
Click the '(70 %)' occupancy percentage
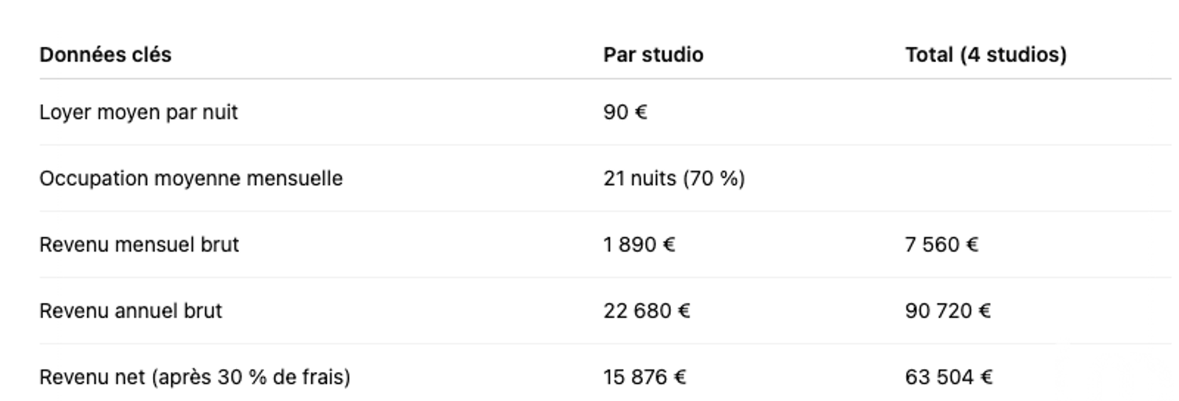click(713, 179)
